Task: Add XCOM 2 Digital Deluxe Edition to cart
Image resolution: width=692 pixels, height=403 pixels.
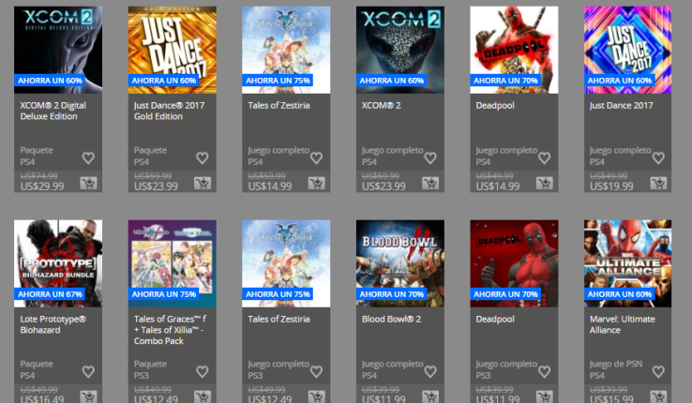Action: coord(88,183)
